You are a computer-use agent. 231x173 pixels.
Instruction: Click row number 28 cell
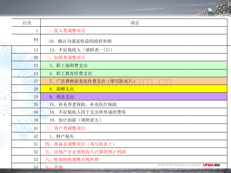[x=26, y=89]
